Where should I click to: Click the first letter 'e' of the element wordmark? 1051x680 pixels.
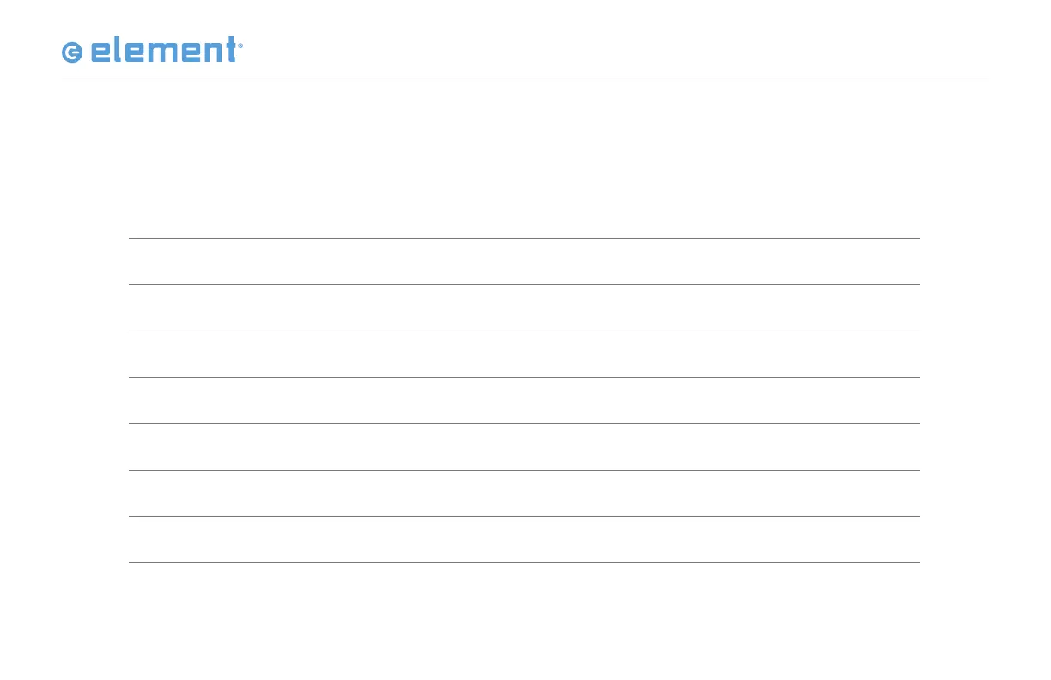point(101,52)
